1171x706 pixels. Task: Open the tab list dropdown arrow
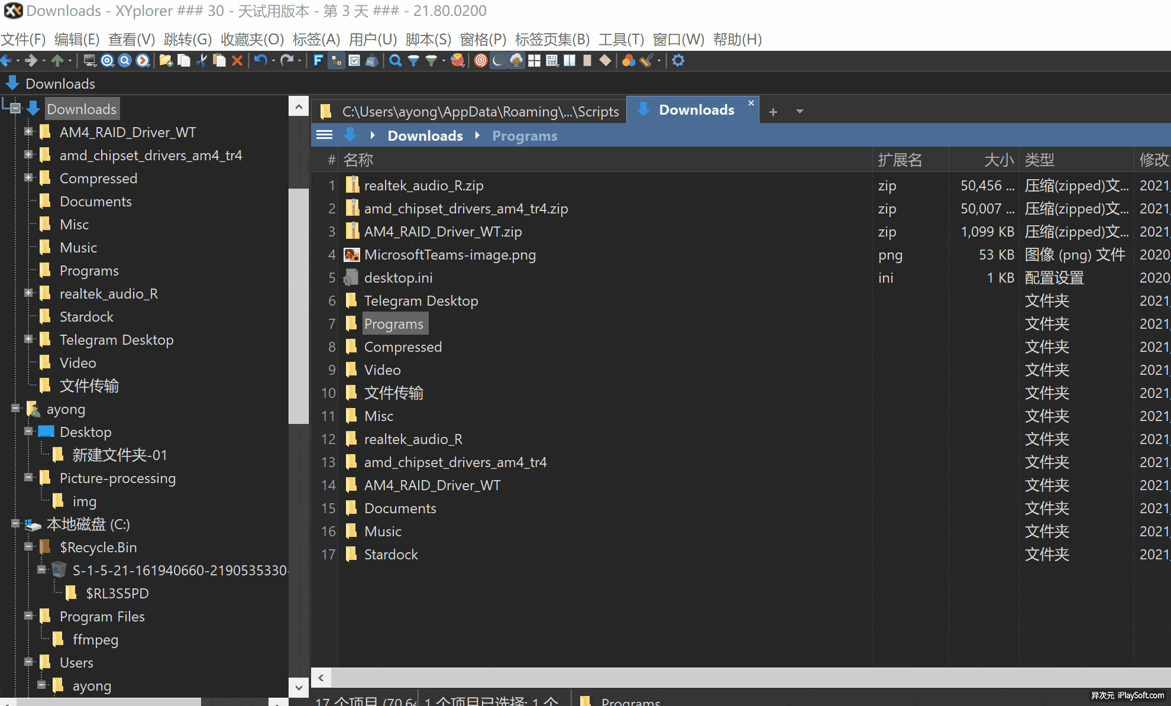pos(800,111)
